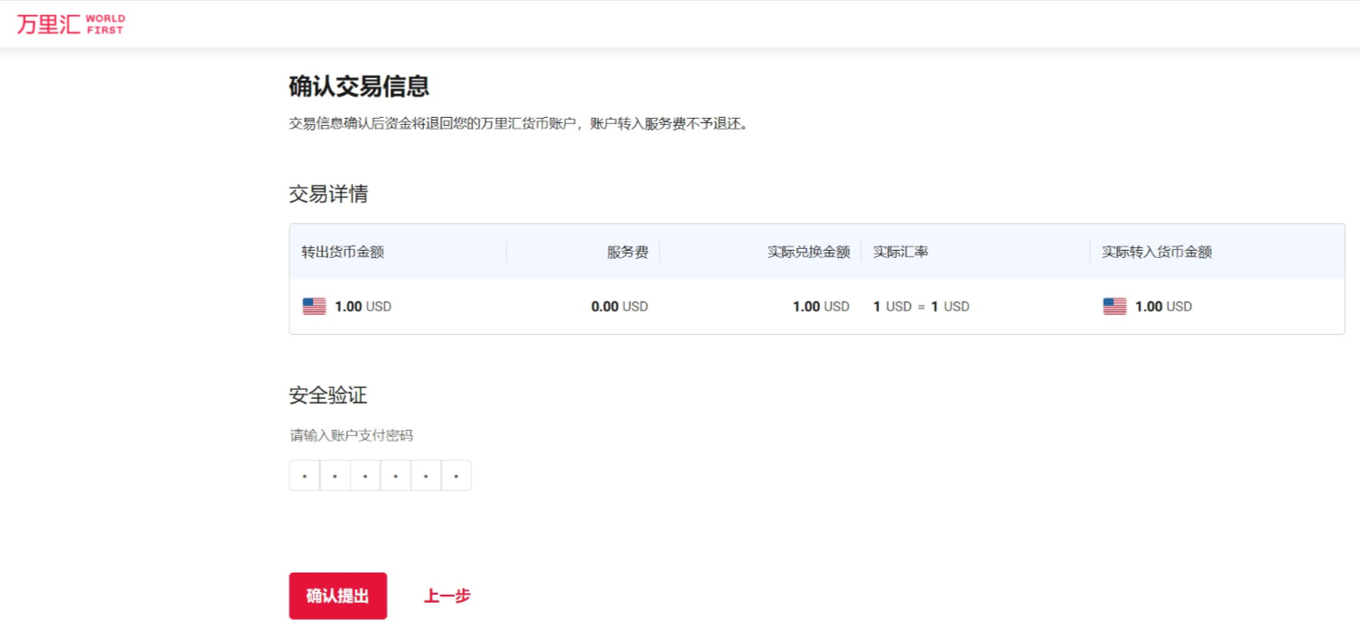The width and height of the screenshot is (1360, 640).
Task: Select the second payment password digit box
Action: (334, 476)
